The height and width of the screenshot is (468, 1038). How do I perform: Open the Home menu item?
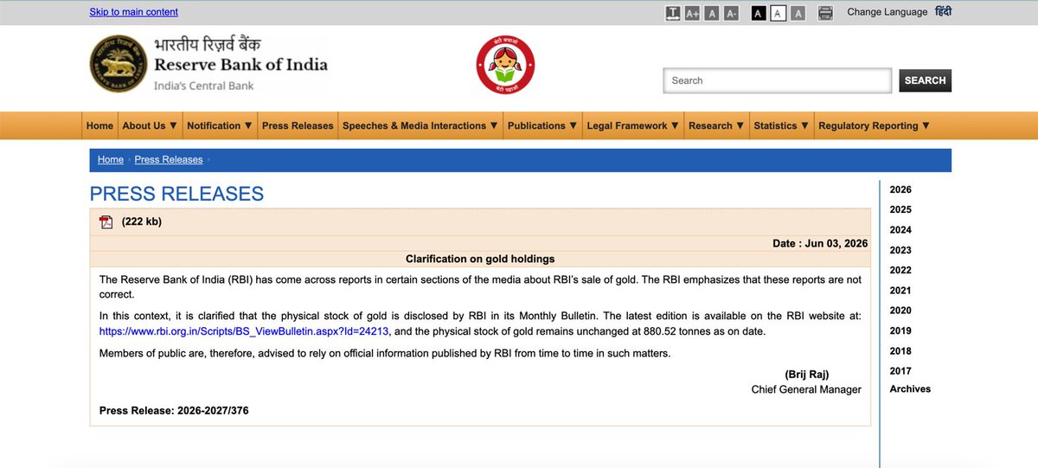[x=99, y=125]
